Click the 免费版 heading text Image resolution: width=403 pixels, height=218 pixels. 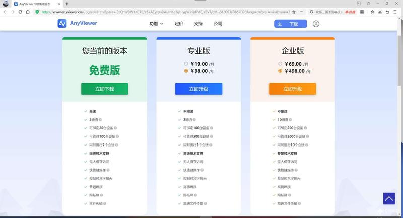[x=105, y=70]
